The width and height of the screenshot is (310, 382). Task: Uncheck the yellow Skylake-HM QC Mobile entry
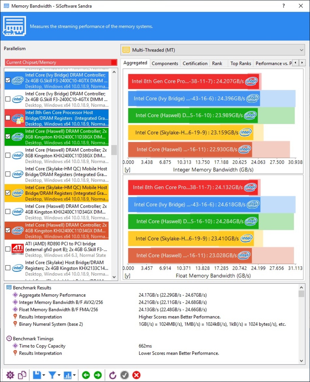(8, 193)
